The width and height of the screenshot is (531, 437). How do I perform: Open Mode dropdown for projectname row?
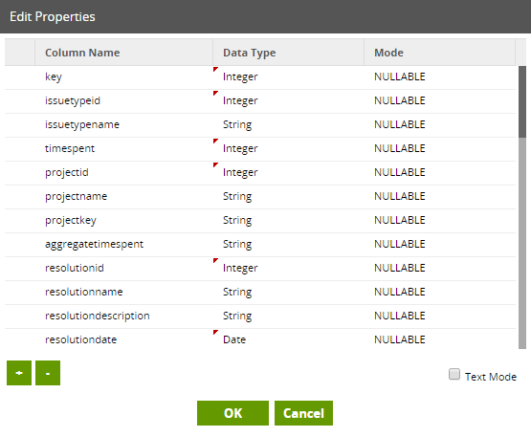pos(439,196)
